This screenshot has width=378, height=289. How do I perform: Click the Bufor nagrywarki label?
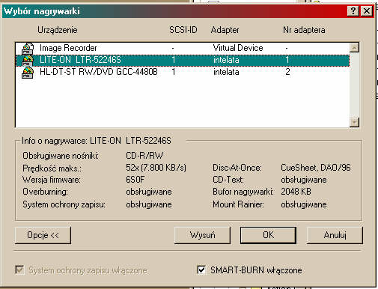click(x=243, y=192)
